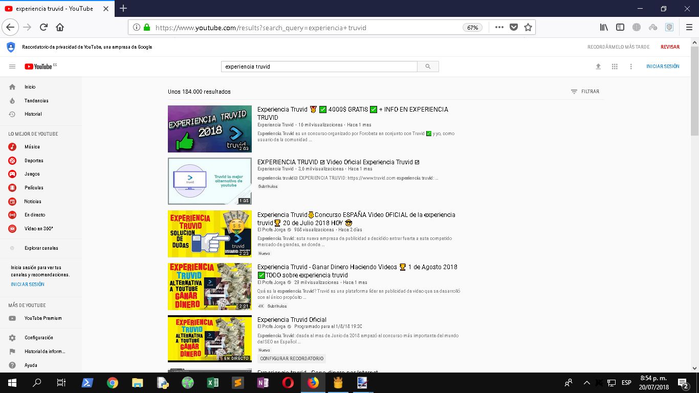Click Firefox reload button
Viewport: 699px width, 393px height.
click(43, 27)
